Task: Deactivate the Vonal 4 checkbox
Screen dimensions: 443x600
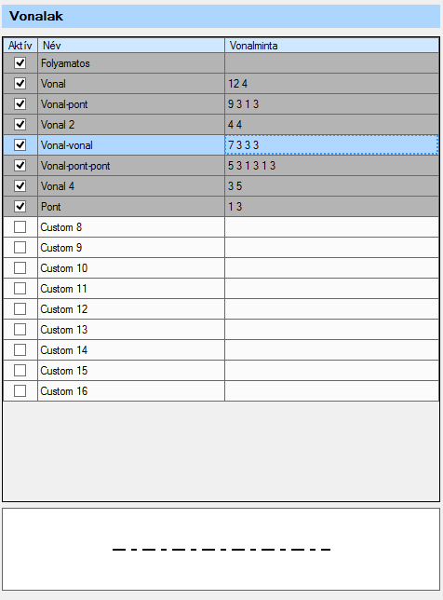Action: (20, 186)
